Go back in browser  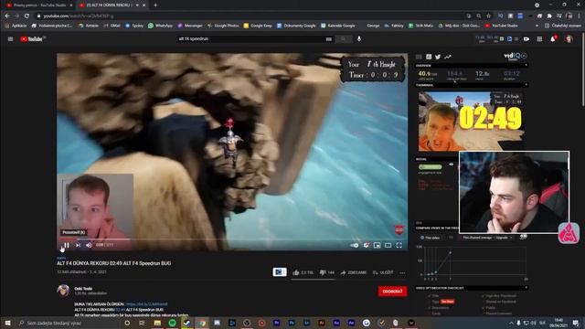[7, 16]
